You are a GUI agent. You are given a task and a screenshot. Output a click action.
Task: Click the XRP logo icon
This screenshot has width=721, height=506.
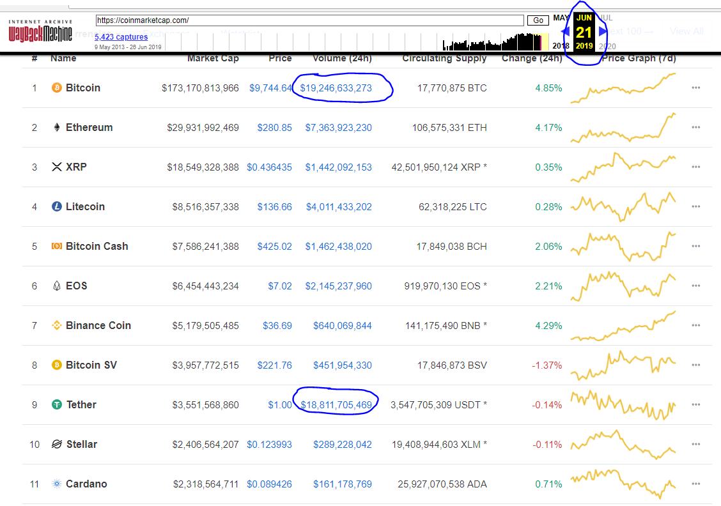click(x=56, y=167)
